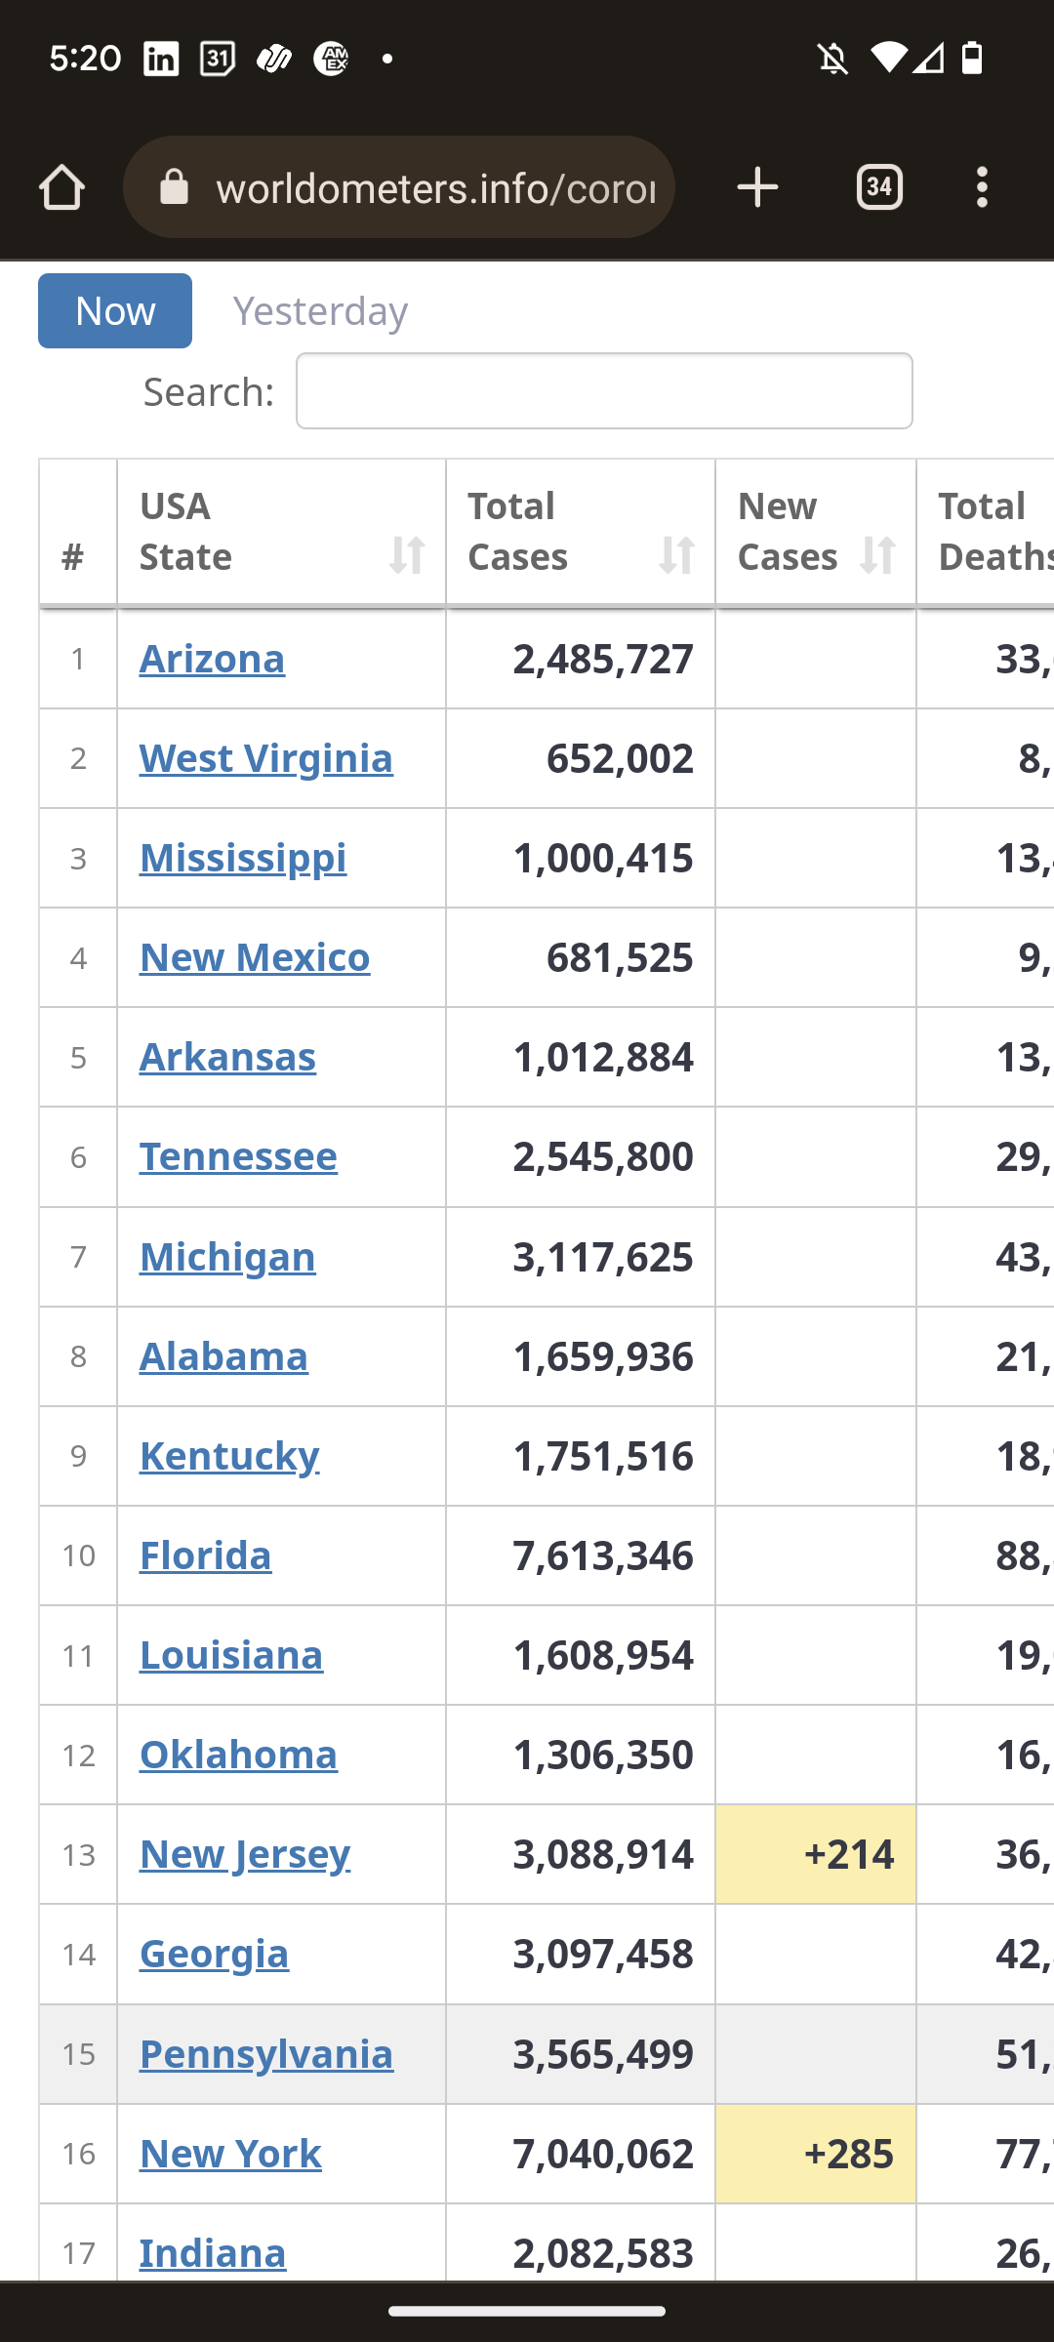Open the West Virginia state link
The width and height of the screenshot is (1054, 2342).
(265, 759)
